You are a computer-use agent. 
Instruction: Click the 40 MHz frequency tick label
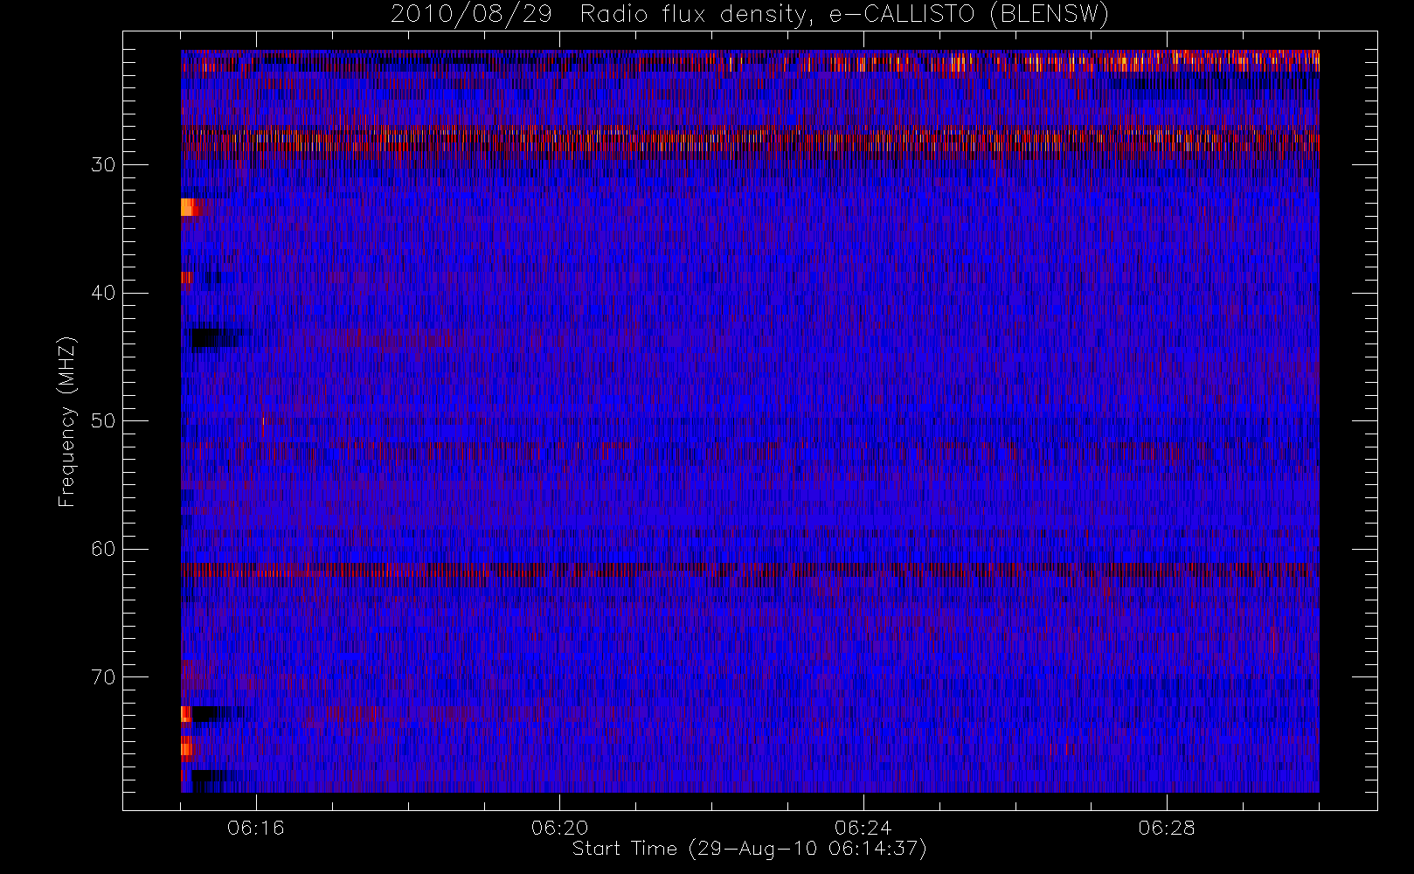[x=103, y=293]
